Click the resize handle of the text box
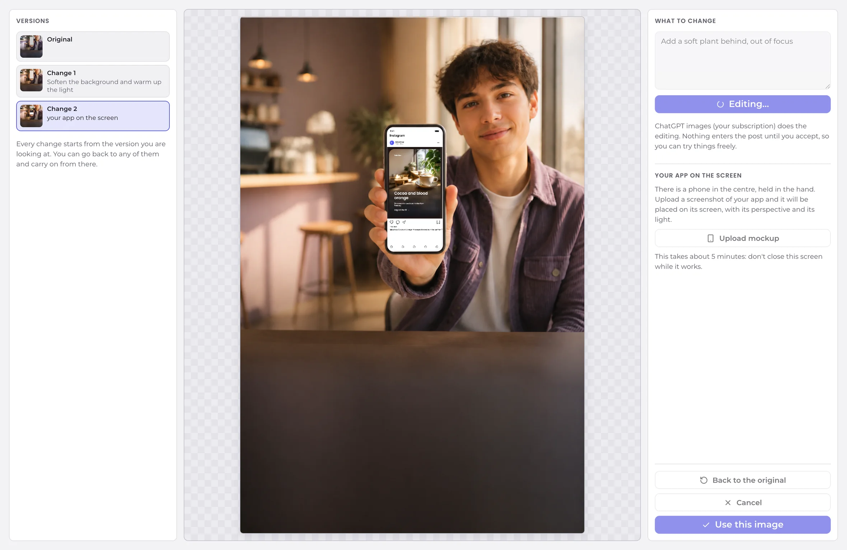This screenshot has height=550, width=847. (x=827, y=86)
